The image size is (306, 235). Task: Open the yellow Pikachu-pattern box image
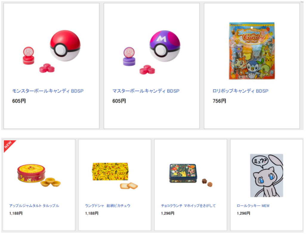(115, 176)
